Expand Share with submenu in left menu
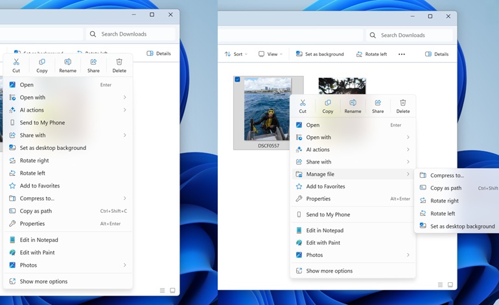Screen dimensions: 499x305 tap(124, 135)
